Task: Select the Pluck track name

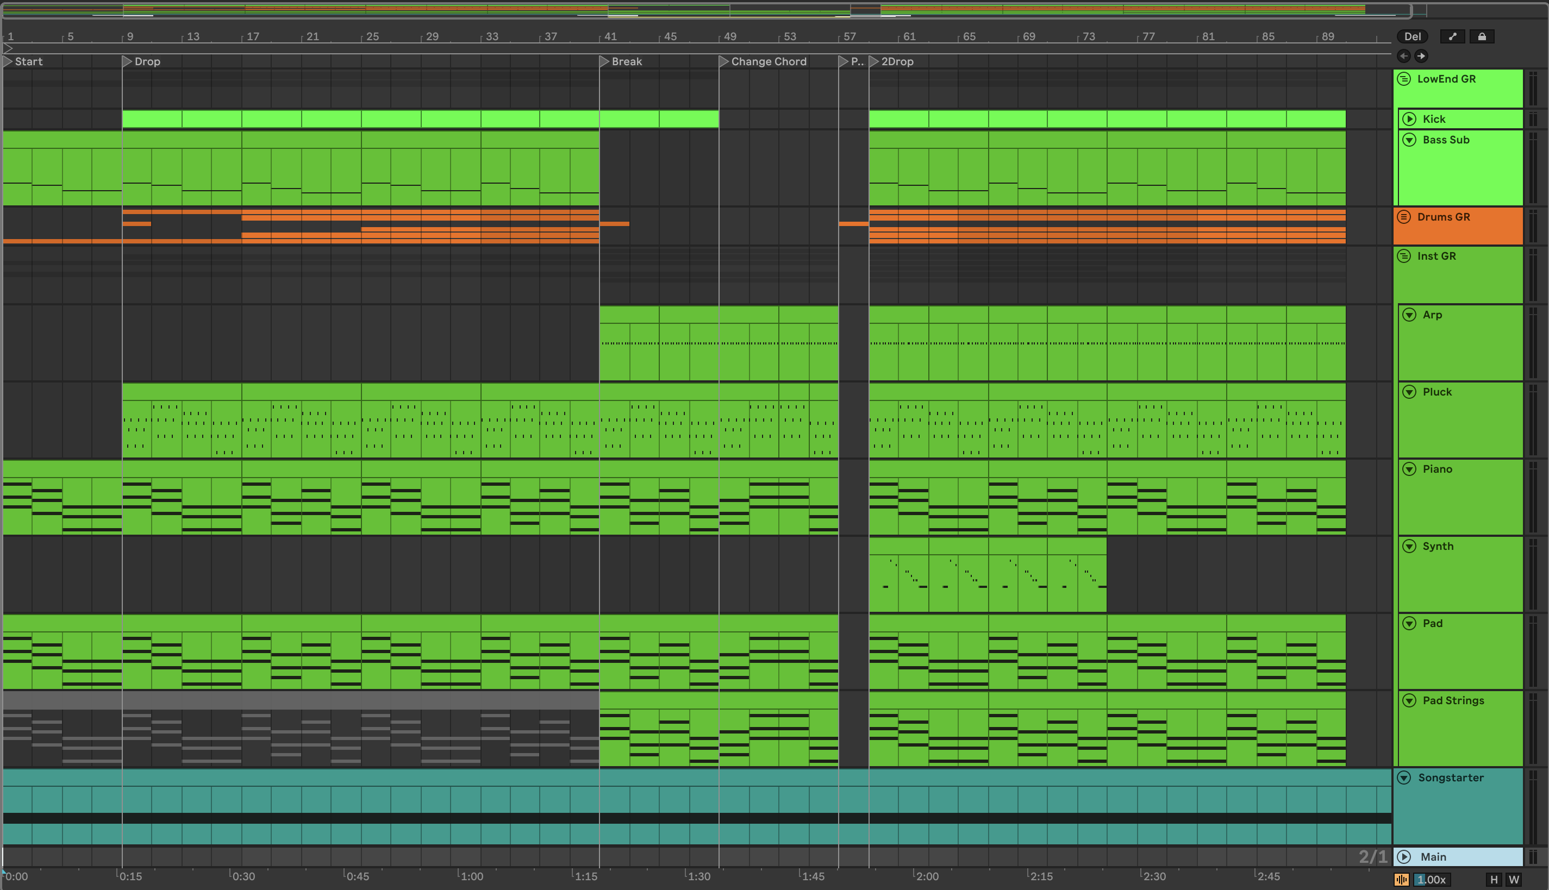Action: tap(1436, 392)
